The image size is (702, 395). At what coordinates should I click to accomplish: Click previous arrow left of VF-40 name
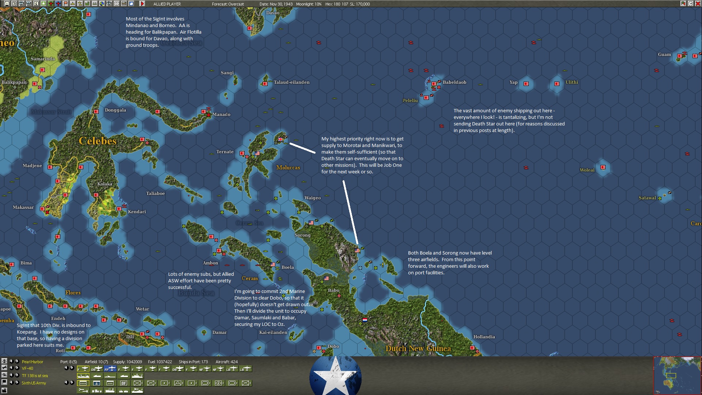tap(11, 368)
